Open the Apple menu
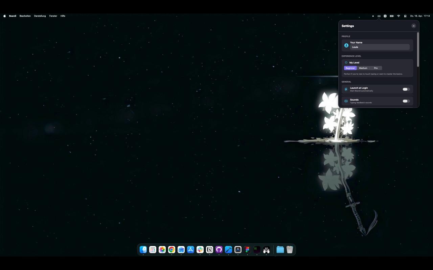433x270 pixels. point(4,16)
